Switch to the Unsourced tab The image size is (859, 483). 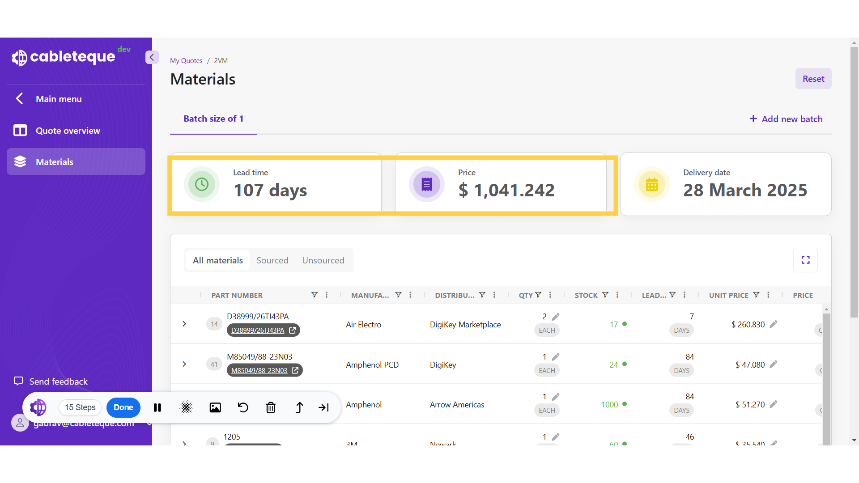pyautogui.click(x=323, y=260)
